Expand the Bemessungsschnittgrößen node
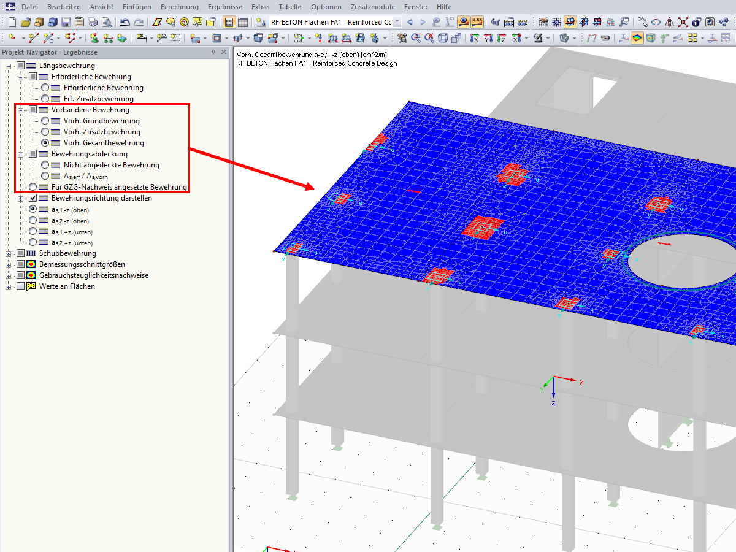 click(8, 264)
